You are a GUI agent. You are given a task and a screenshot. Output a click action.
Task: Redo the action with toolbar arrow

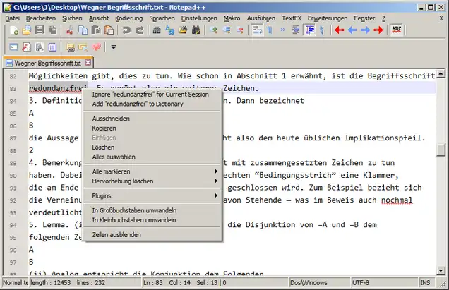[140, 30]
